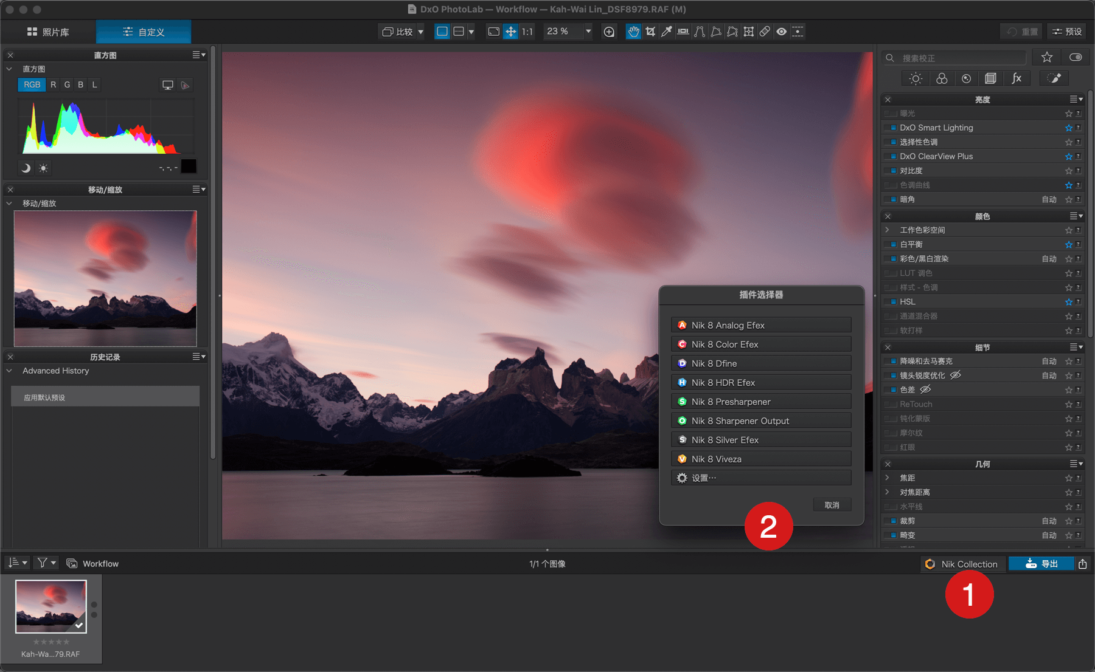Open view mode options dropdown arrow
1095x672 pixels.
click(471, 32)
